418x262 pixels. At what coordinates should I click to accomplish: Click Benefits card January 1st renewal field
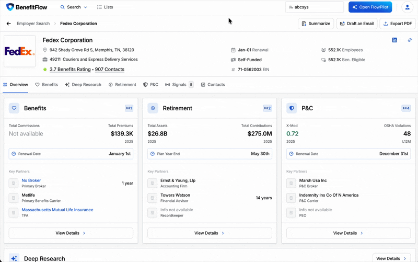pos(71,154)
